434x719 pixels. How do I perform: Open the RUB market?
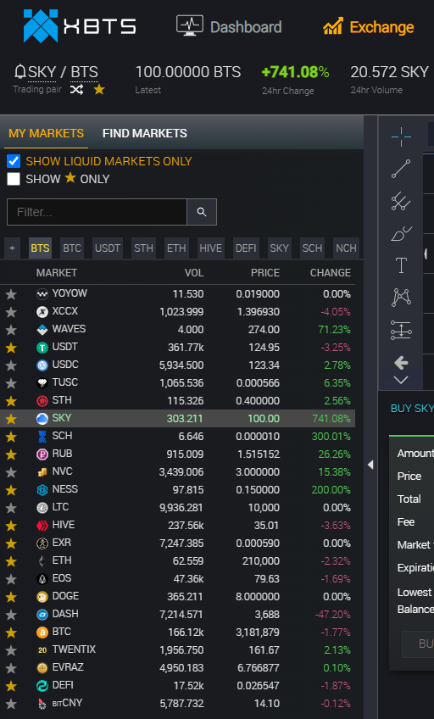(x=177, y=454)
